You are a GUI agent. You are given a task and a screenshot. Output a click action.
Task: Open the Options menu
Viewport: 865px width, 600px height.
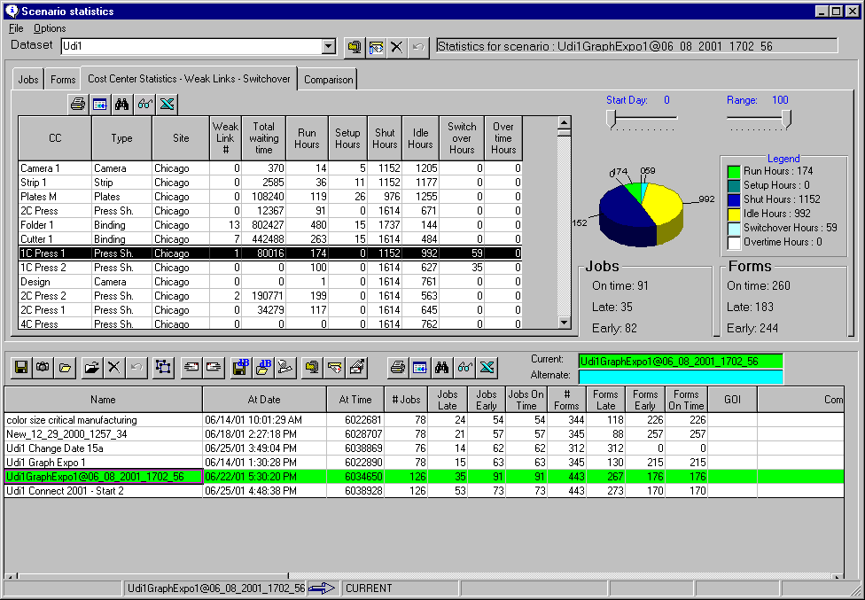[x=50, y=28]
